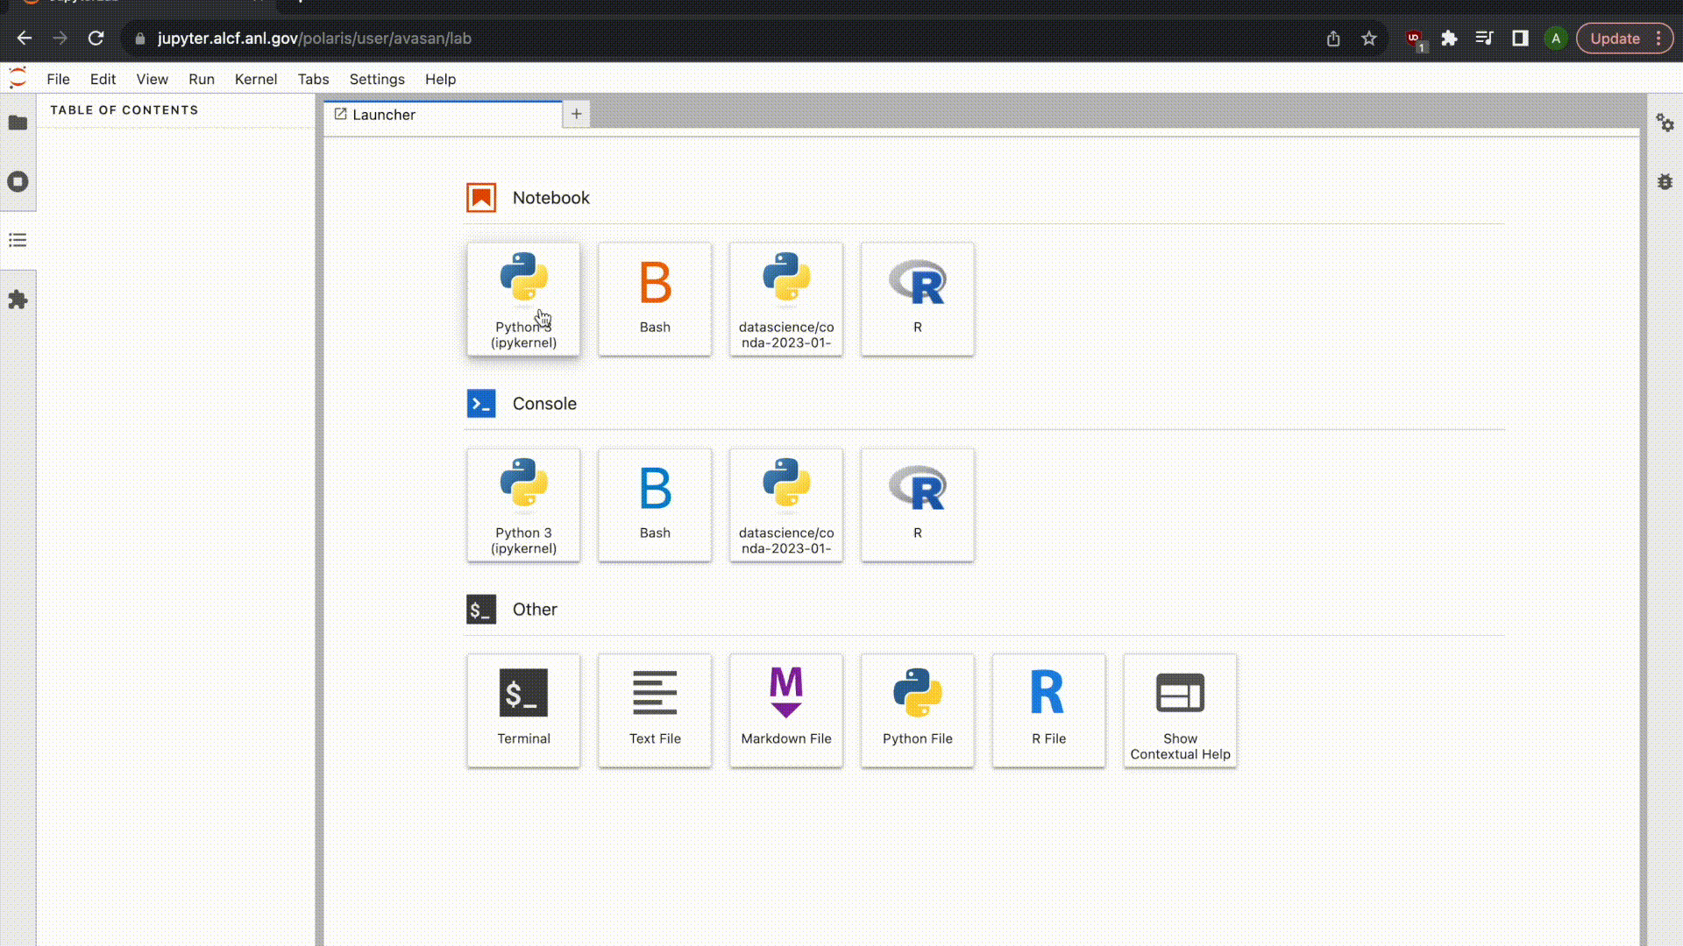This screenshot has width=1683, height=946.
Task: Create a new Markdown File
Action: (785, 710)
